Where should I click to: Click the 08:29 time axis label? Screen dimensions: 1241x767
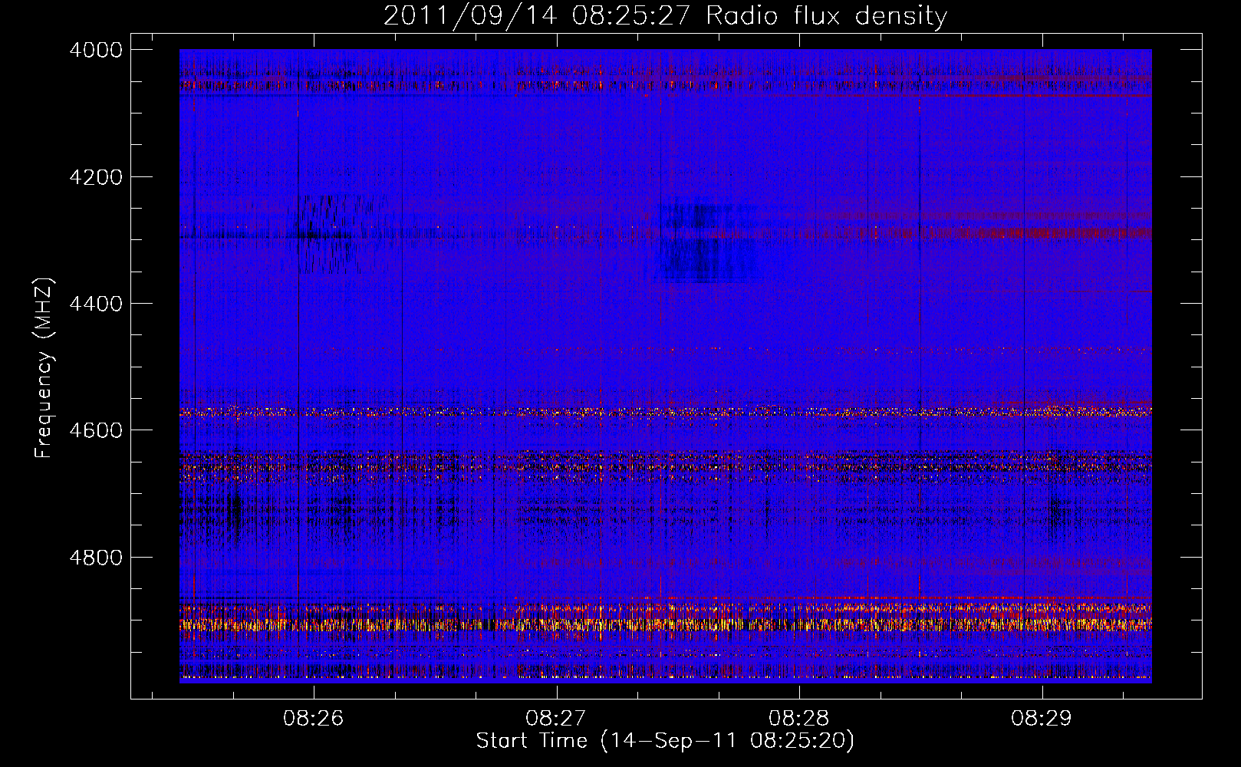click(x=1042, y=719)
